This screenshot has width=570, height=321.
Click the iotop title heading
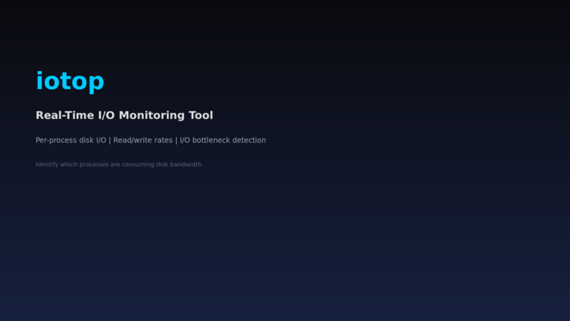[70, 81]
